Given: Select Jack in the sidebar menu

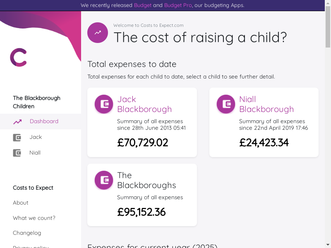Looking at the screenshot, I should point(36,137).
